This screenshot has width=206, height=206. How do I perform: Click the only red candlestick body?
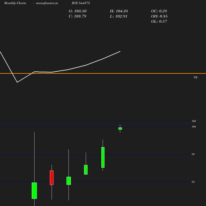click(x=51, y=178)
